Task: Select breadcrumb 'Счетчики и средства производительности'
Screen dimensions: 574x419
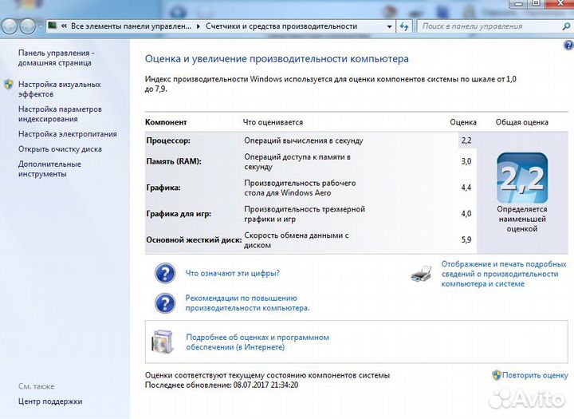Action: [x=281, y=26]
